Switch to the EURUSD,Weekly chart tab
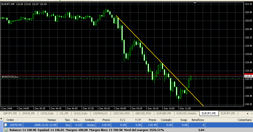Image resolution: width=253 pixels, height=132 pixels. tap(187, 113)
